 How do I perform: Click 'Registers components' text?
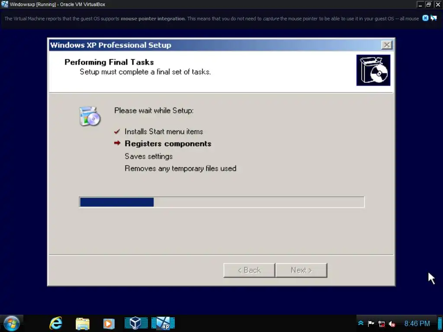[x=168, y=144]
